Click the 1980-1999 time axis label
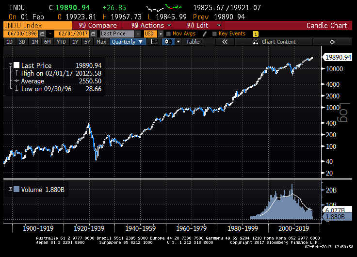This screenshot has height=257, width=357. pos(243,228)
